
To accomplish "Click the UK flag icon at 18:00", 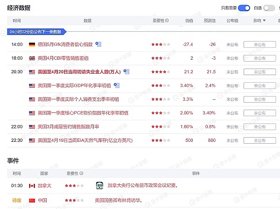I will click(x=32, y=58).
